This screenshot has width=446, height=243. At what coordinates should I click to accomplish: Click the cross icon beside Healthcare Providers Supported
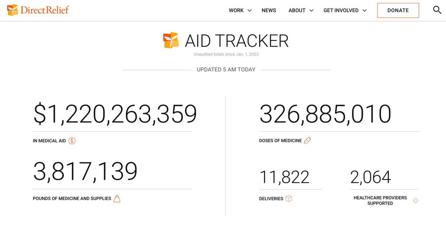(415, 201)
